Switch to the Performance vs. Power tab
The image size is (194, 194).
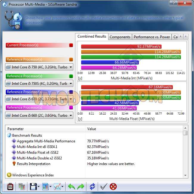pos(152,37)
